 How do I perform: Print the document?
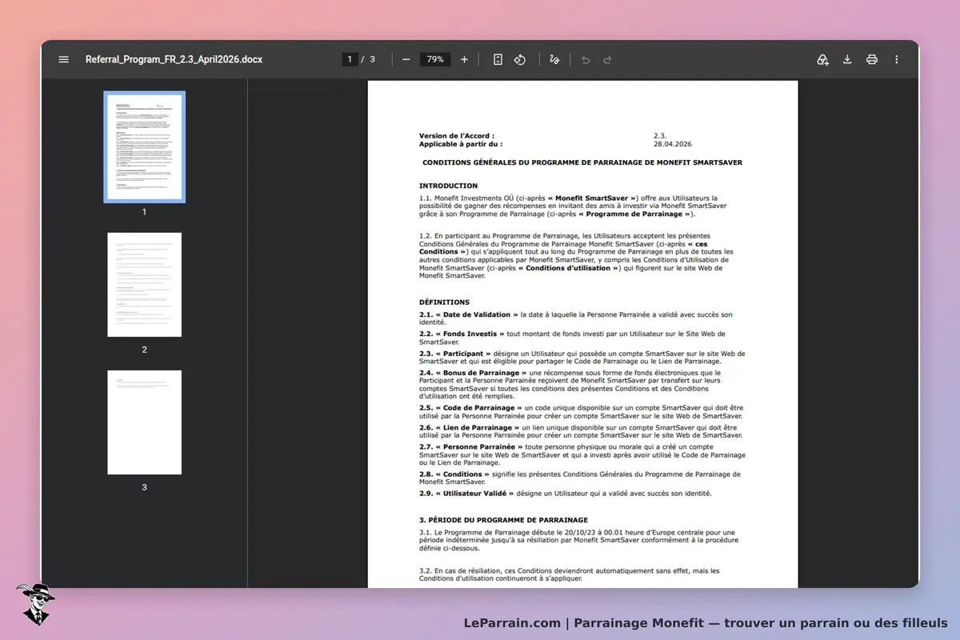872,59
